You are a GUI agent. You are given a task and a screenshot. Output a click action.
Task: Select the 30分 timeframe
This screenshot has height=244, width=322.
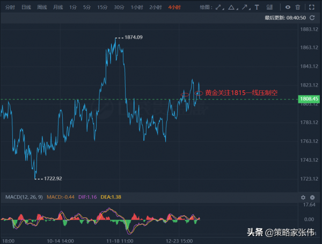tap(119, 8)
